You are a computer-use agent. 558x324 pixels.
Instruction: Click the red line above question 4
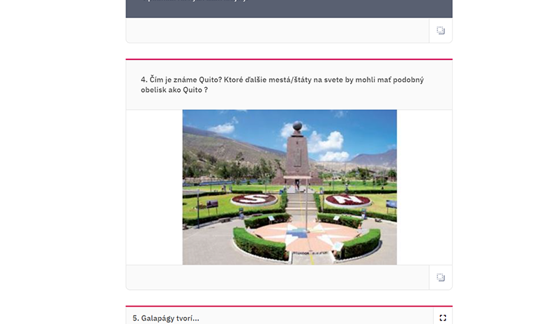click(x=289, y=59)
